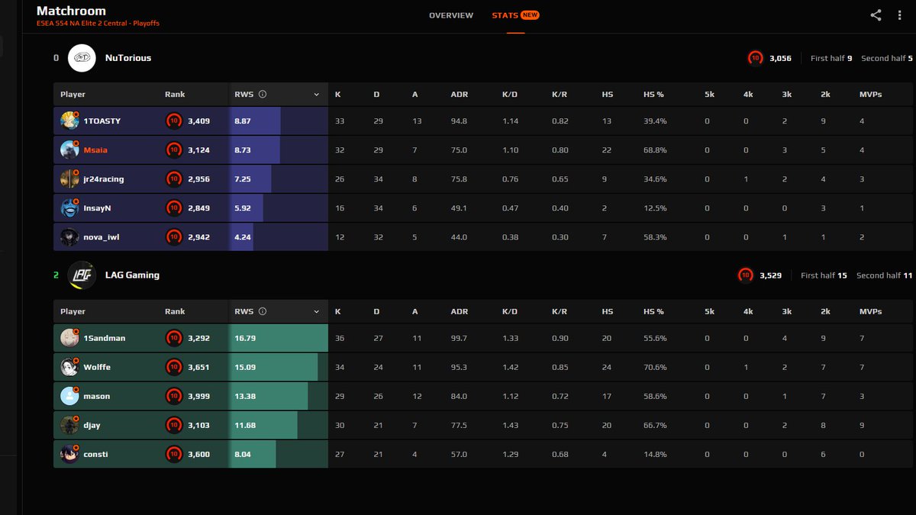The height and width of the screenshot is (515, 916).
Task: Click level 10 skill badge next to NuTorious 3,056
Action: (755, 58)
